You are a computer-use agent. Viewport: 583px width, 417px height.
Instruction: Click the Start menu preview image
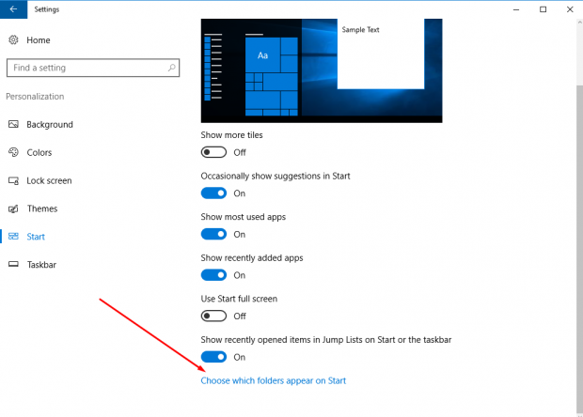point(322,70)
